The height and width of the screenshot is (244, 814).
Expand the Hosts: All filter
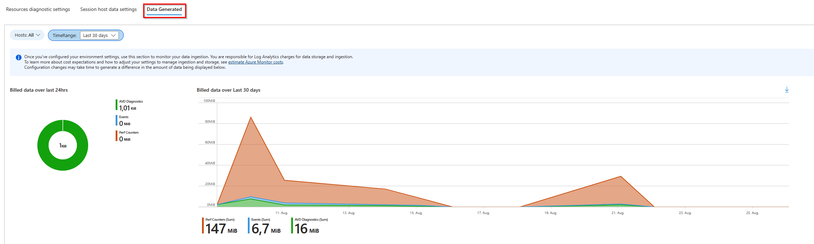coord(27,35)
